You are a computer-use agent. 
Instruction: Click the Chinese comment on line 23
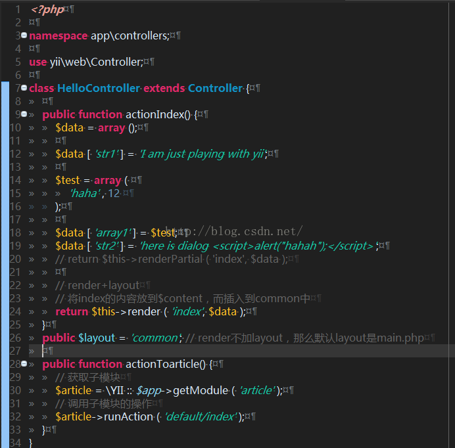(183, 298)
